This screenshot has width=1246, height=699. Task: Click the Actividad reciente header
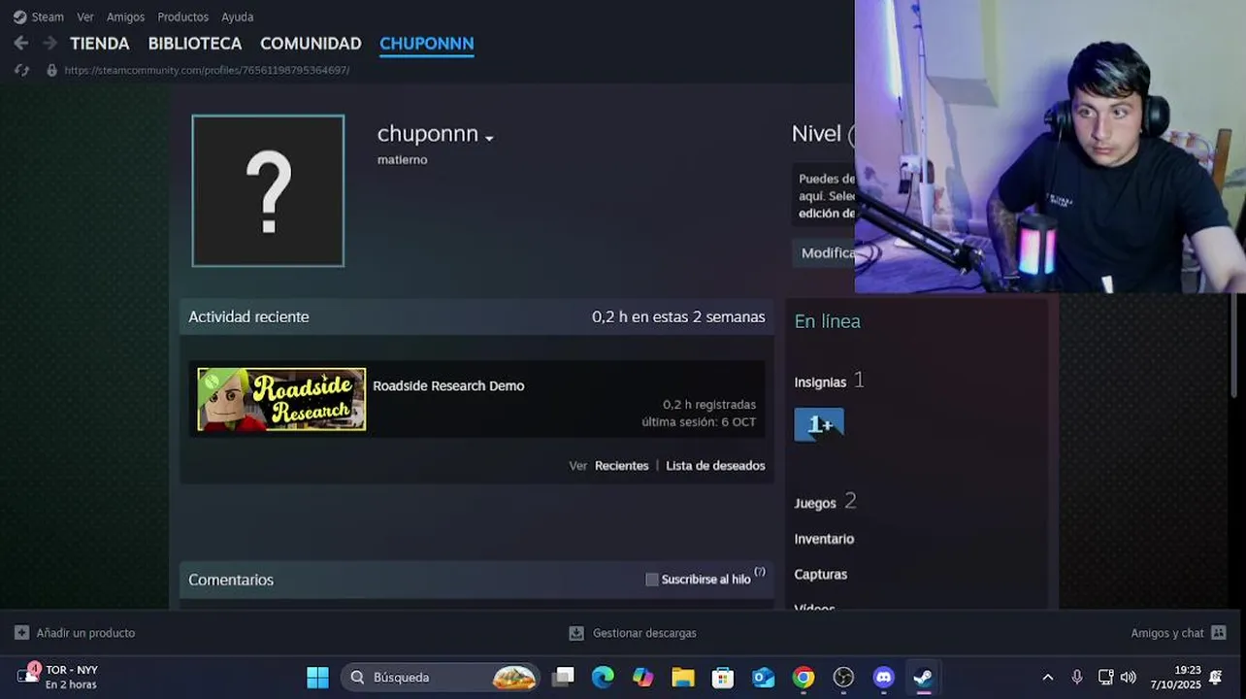pyautogui.click(x=248, y=317)
